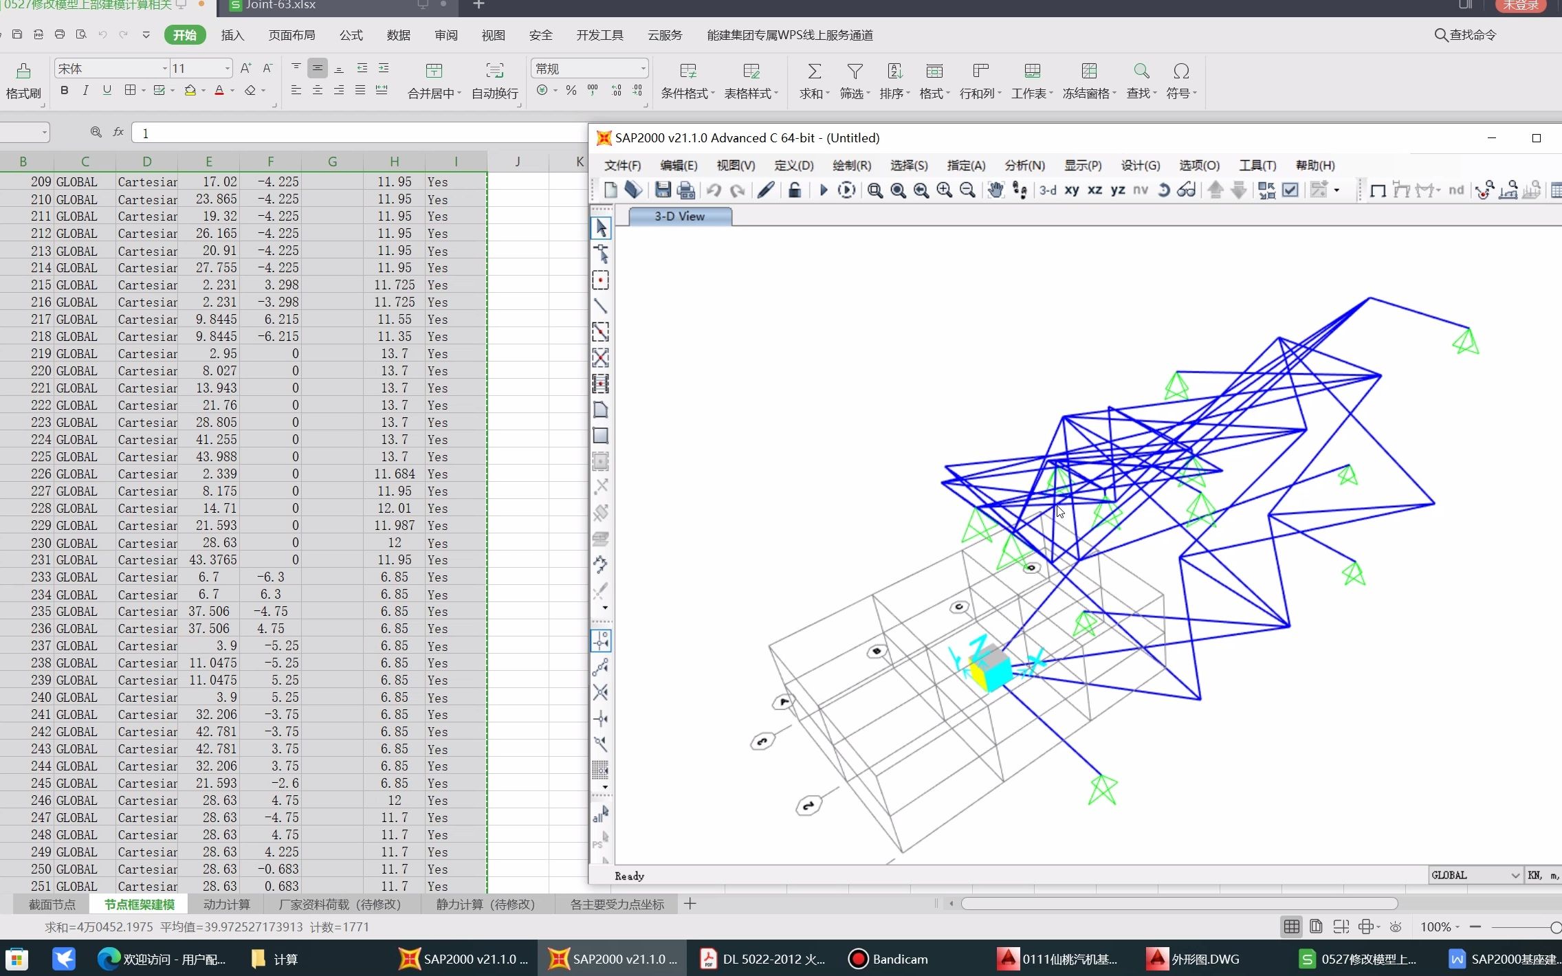Toggle italic text formatting
This screenshot has width=1562, height=976.
pos(85,90)
